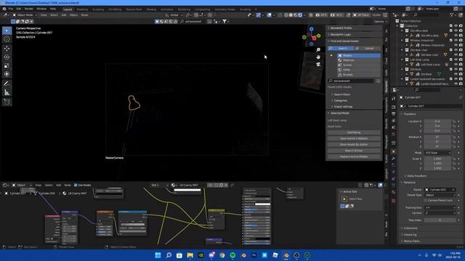Hide Old Book collection eye icon

point(456,70)
